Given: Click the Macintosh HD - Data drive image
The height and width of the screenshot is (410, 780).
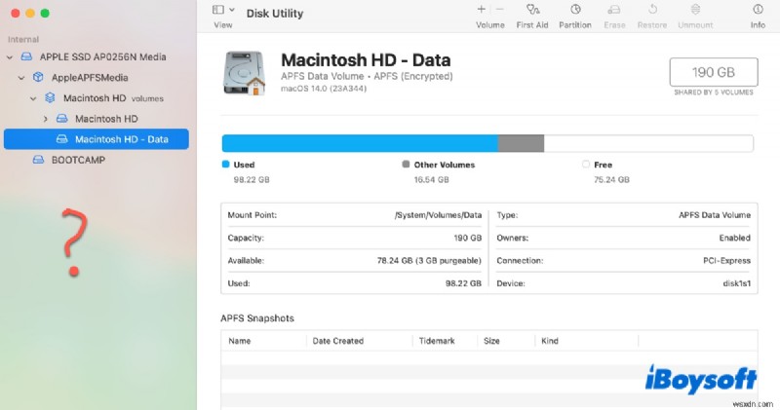Looking at the screenshot, I should 245,73.
